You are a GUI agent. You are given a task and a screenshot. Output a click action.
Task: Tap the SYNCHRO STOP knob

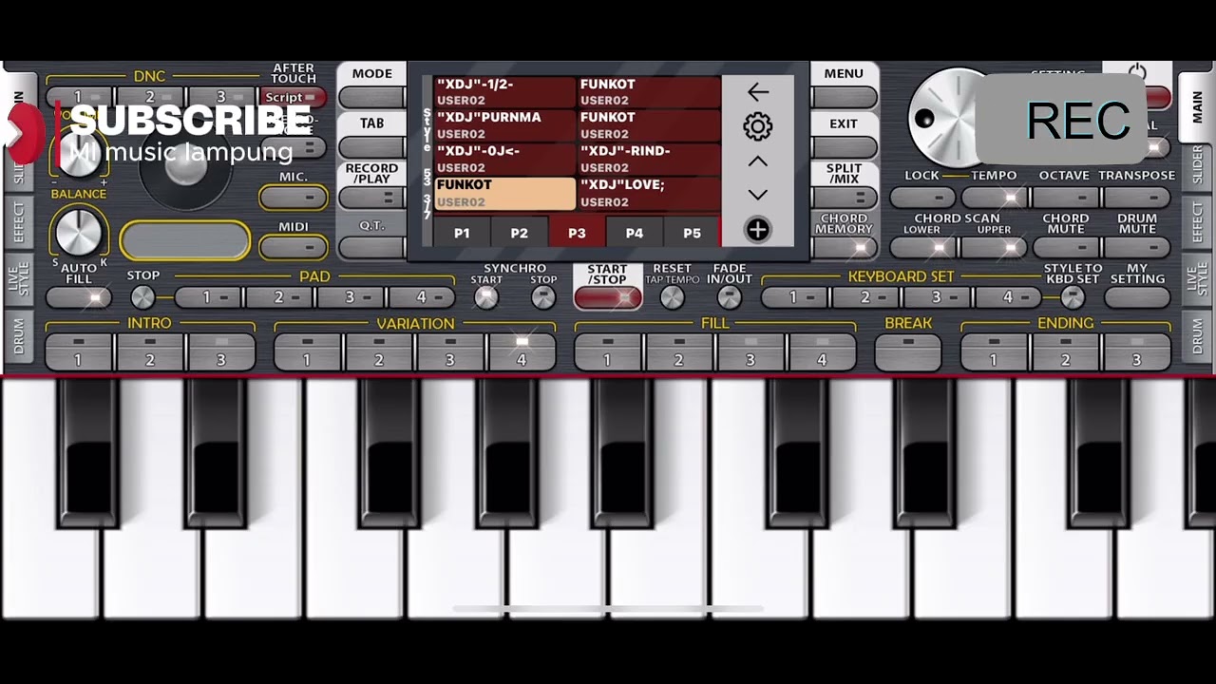tap(543, 297)
